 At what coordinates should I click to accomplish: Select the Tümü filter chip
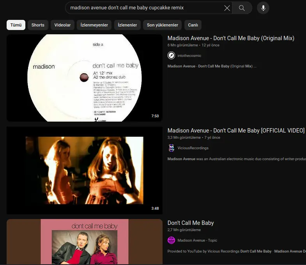[x=16, y=25]
